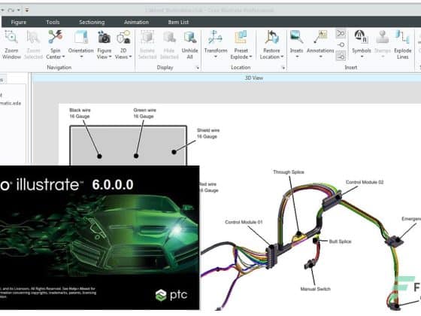
Task: Click the Through Splice annotation
Action: [289, 172]
